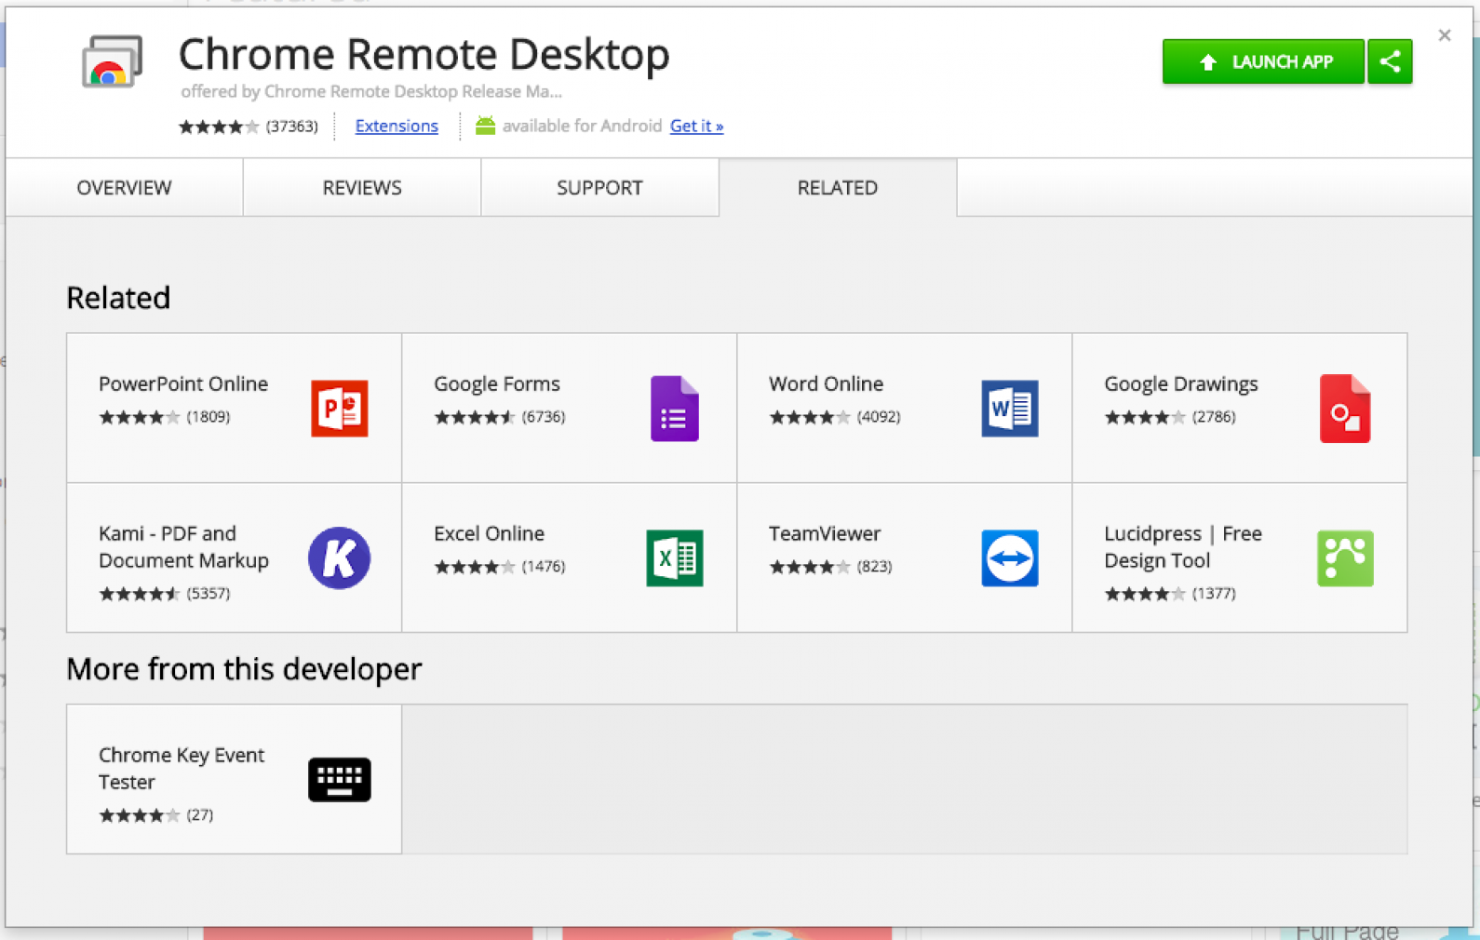
Task: Open the Excel Online title
Action: click(489, 533)
